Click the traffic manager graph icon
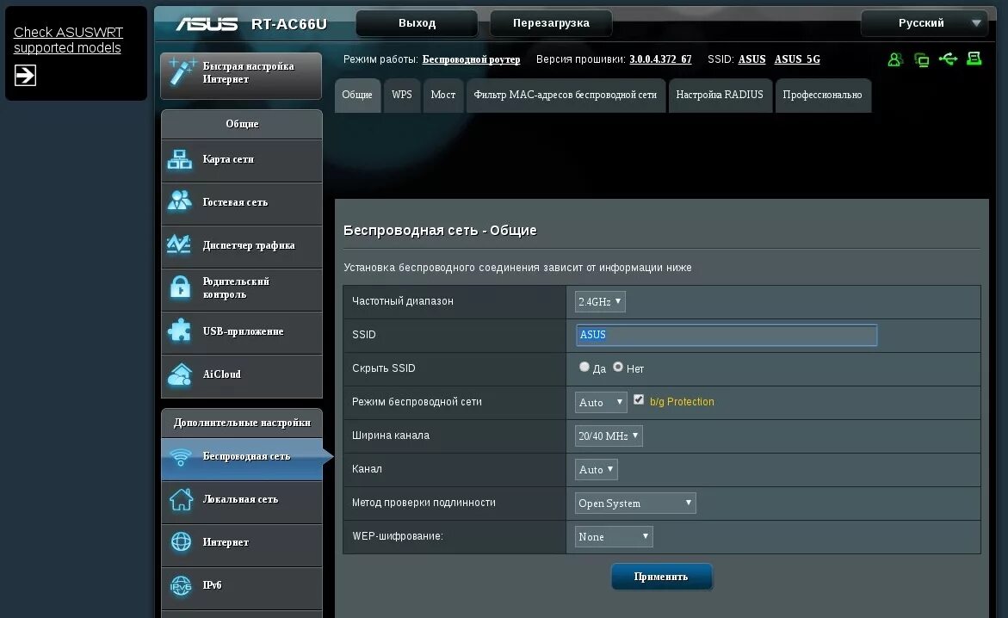The image size is (1008, 618). click(179, 244)
